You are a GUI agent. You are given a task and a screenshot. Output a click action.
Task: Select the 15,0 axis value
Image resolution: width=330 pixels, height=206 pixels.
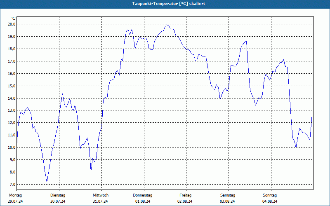(x=12, y=86)
